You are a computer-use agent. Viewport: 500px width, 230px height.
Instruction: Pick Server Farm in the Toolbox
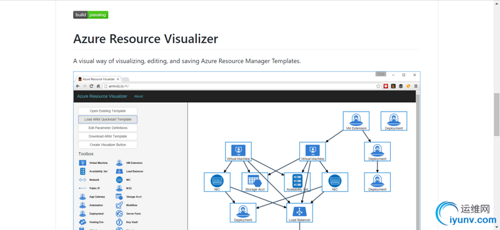(128, 214)
